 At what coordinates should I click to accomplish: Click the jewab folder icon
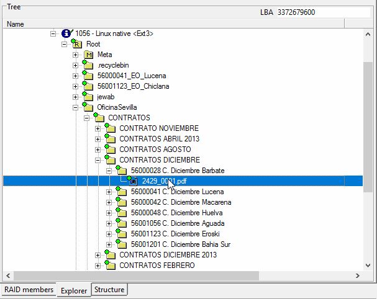[88, 97]
